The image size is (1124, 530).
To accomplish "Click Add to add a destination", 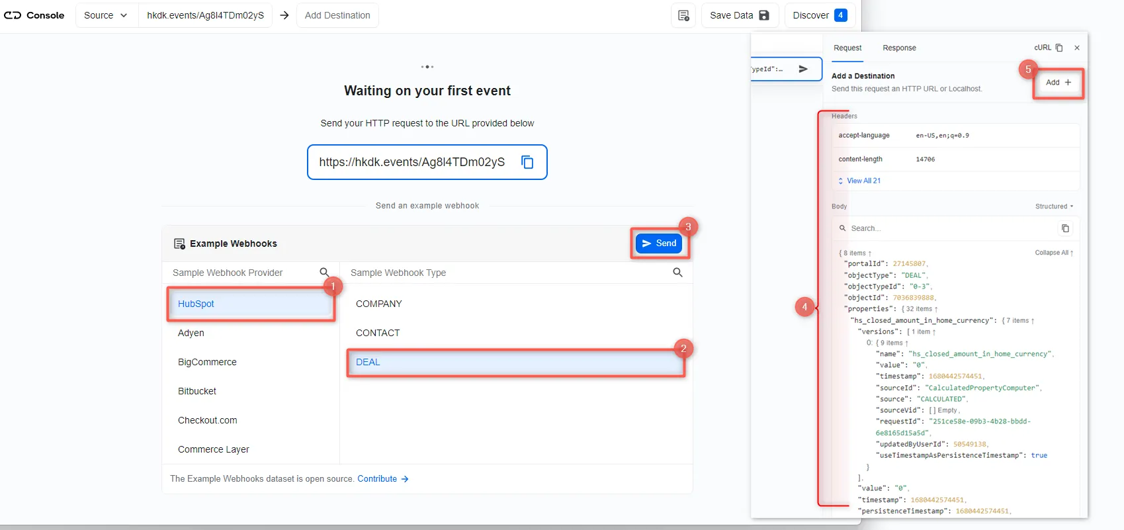I will [x=1059, y=83].
